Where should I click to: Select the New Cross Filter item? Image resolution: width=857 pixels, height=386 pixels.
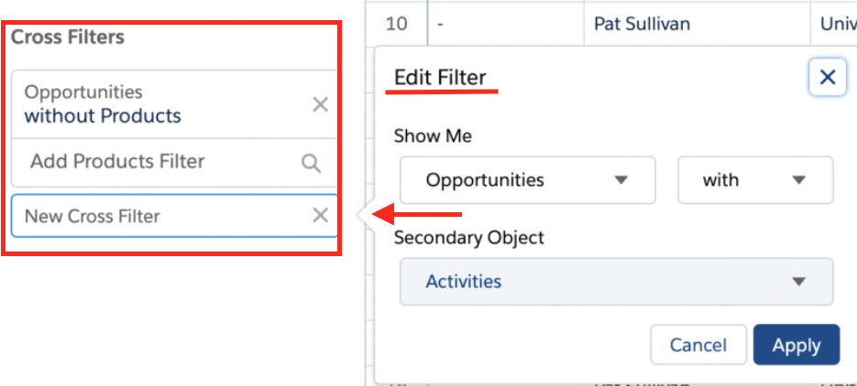pyautogui.click(x=174, y=216)
